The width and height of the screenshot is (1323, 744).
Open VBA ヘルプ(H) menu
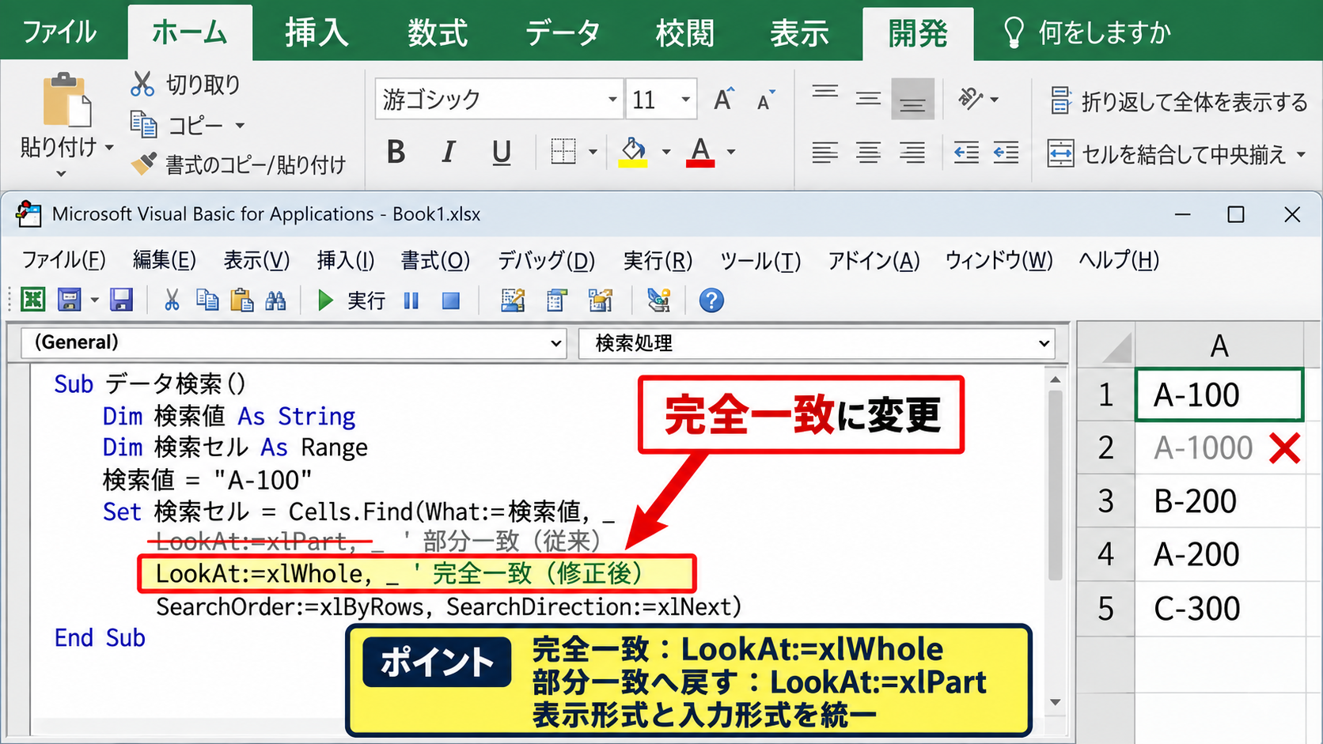pos(1119,260)
